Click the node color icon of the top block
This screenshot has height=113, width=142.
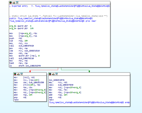11,3
